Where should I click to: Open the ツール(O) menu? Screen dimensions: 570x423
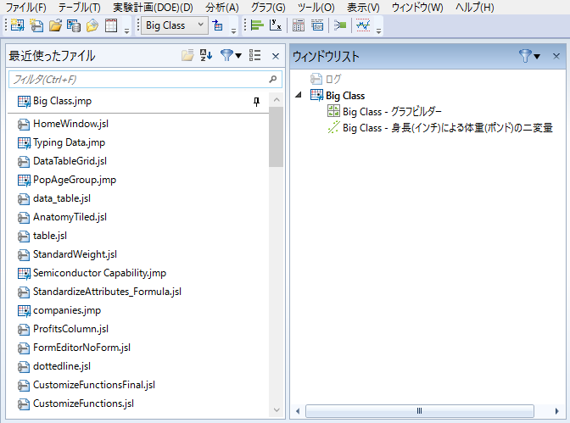pyautogui.click(x=316, y=8)
